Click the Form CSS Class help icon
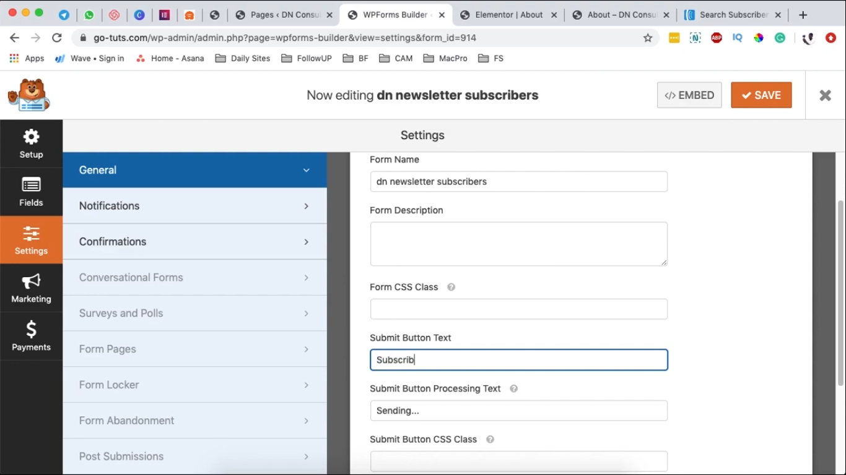846x475 pixels. (x=451, y=287)
